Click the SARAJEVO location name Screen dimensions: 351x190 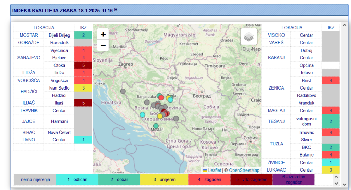click(x=29, y=58)
